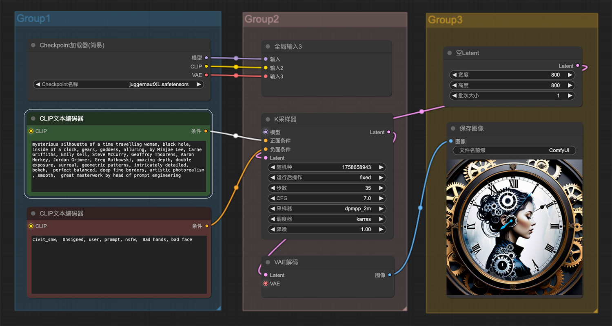612x326 pixels.
Task: Increase 高度 with its right arrow
Action: point(570,85)
